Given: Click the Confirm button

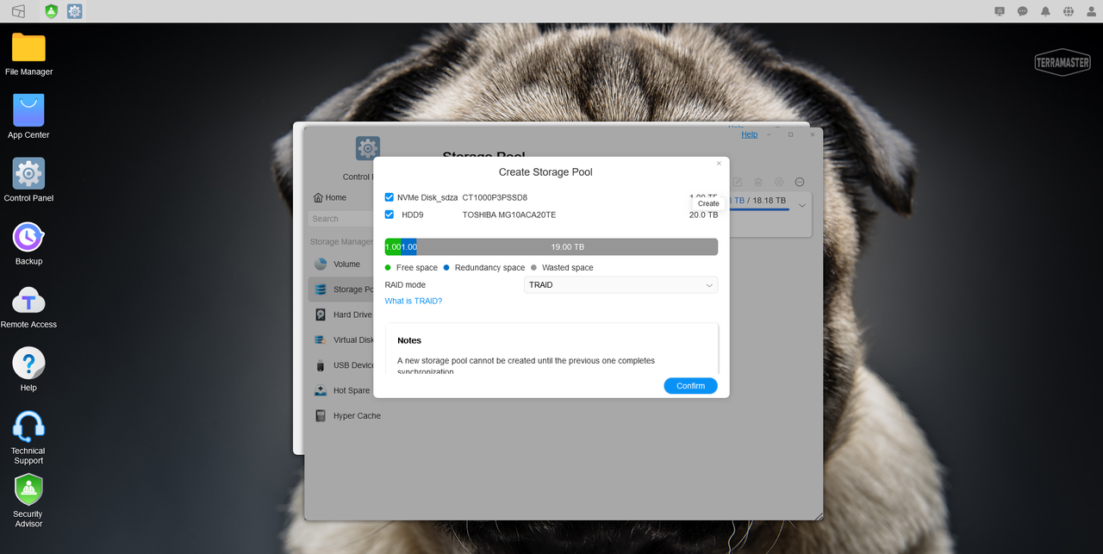Looking at the screenshot, I should point(690,386).
